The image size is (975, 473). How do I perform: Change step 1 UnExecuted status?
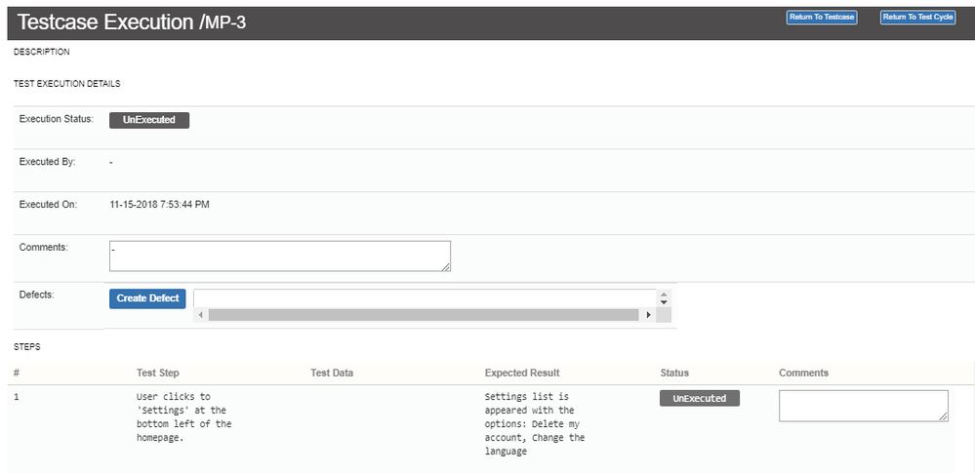tap(700, 399)
